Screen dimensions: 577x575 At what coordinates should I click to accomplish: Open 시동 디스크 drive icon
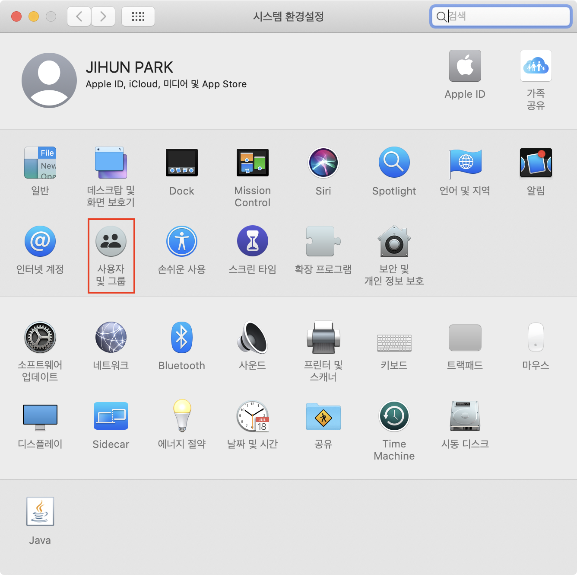pyautogui.click(x=465, y=416)
